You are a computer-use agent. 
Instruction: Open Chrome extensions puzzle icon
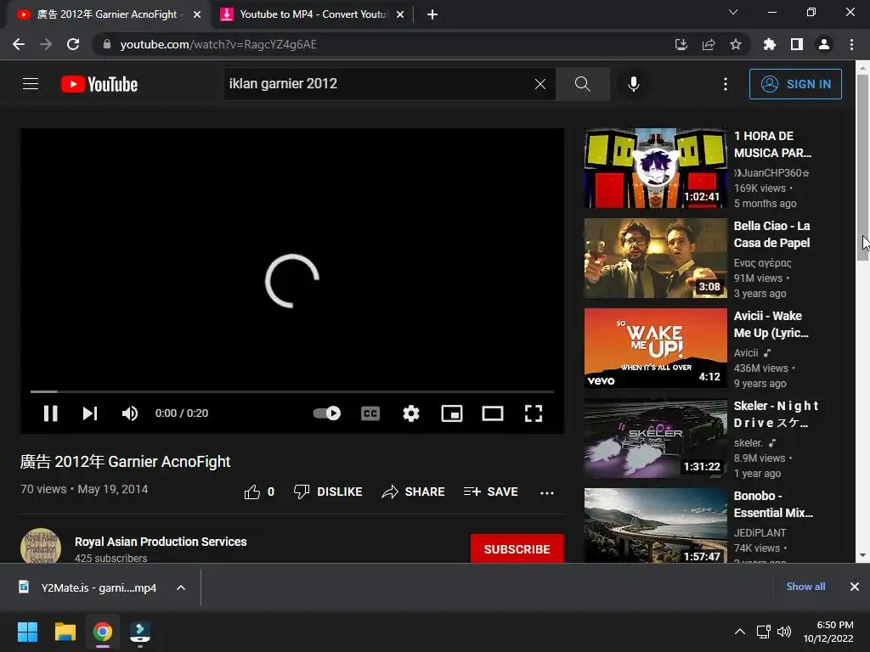click(x=770, y=44)
